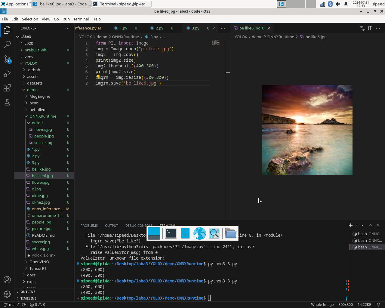Expand the OUTLINE section
The width and height of the screenshot is (385, 308).
(28, 292)
